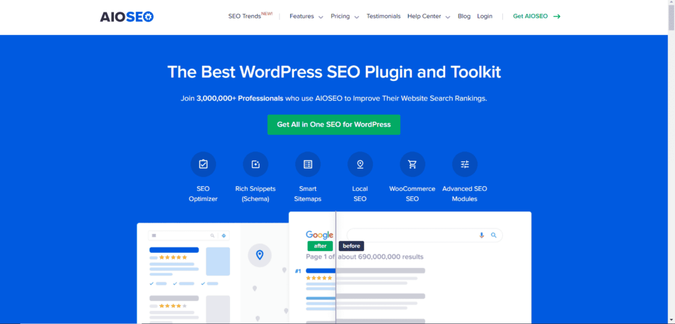Click the Smart Sitemaps text label
The width and height of the screenshot is (675, 324).
coord(308,194)
